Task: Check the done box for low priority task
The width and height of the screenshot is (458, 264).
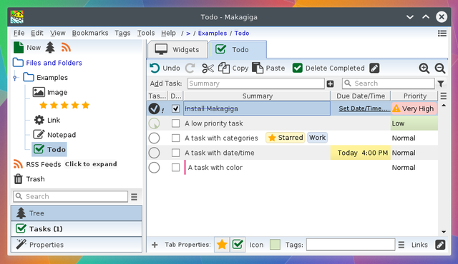Action: [x=175, y=123]
